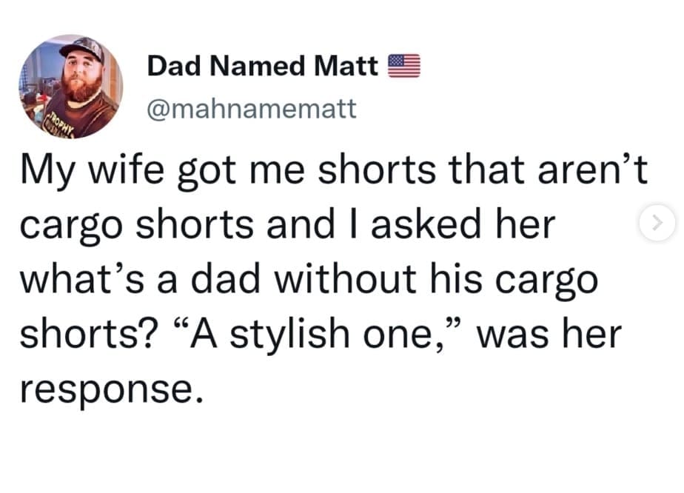Click the American flag emoji
The image size is (684, 493).
coord(404,67)
